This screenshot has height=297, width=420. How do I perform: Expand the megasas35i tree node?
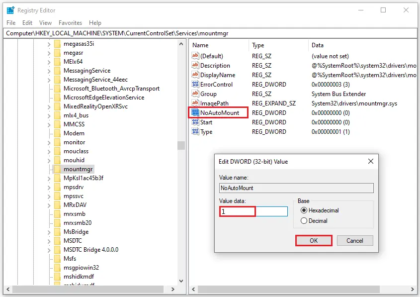[49, 44]
